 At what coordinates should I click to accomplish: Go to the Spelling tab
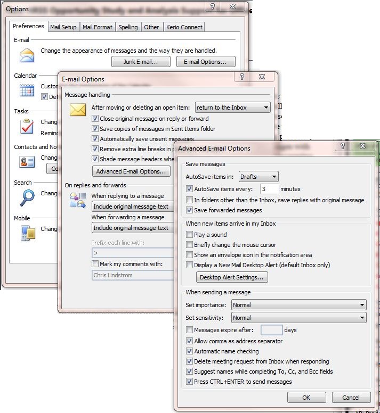pyautogui.click(x=128, y=27)
